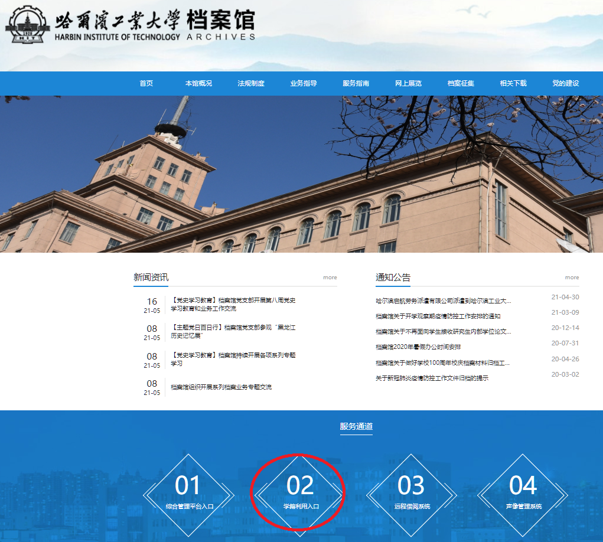Open news 【主题党日百日行】档案馆党支部参观黑龙江历史记忆展
Image resolution: width=603 pixels, height=542 pixels.
pos(233,332)
